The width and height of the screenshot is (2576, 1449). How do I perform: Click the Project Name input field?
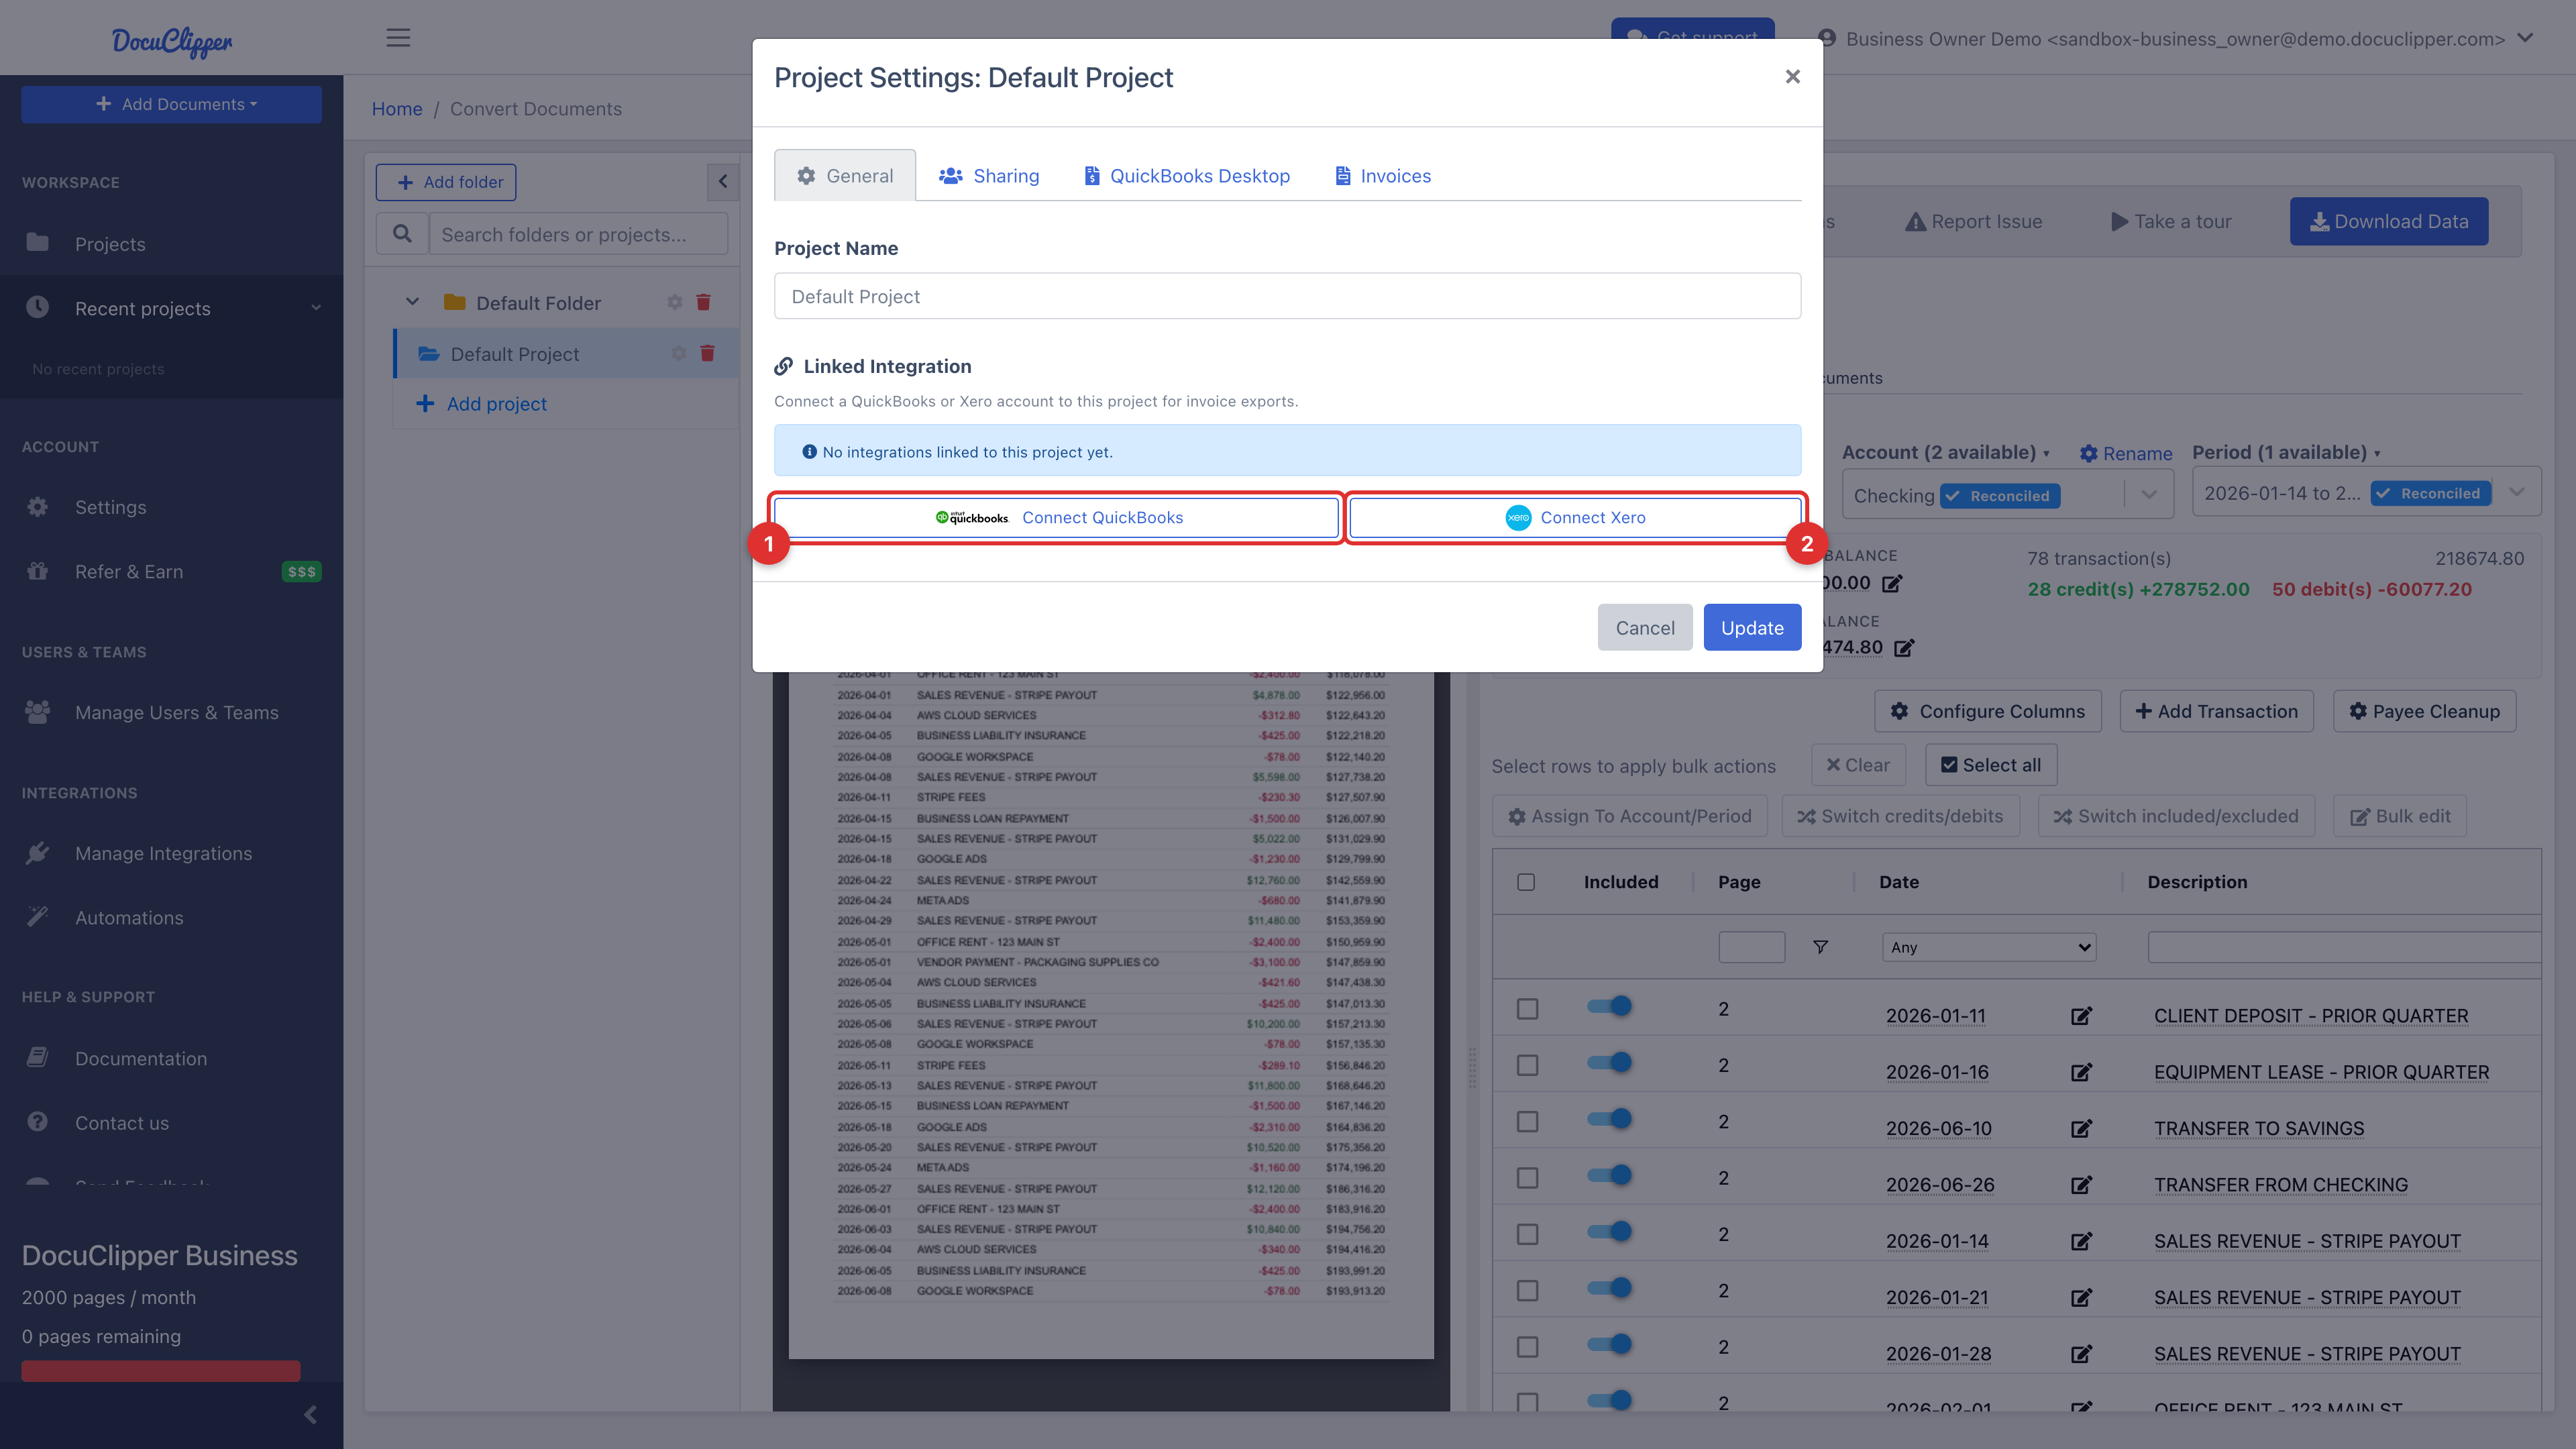click(x=1287, y=296)
